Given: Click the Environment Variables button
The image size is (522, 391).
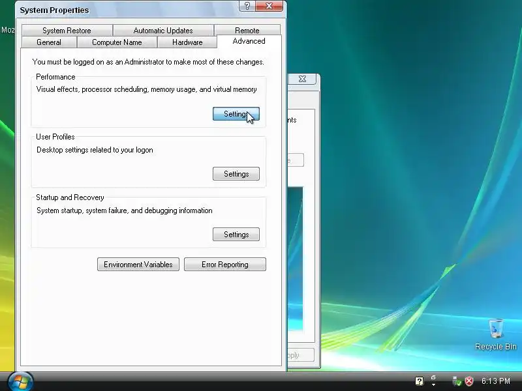Looking at the screenshot, I should [x=138, y=265].
